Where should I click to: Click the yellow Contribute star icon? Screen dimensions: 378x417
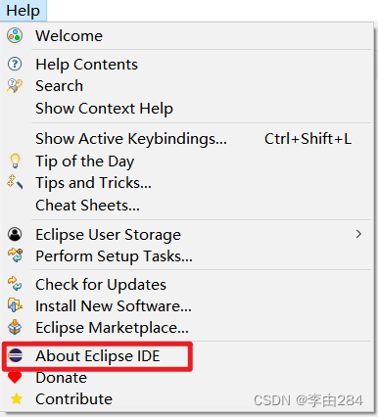tap(17, 398)
